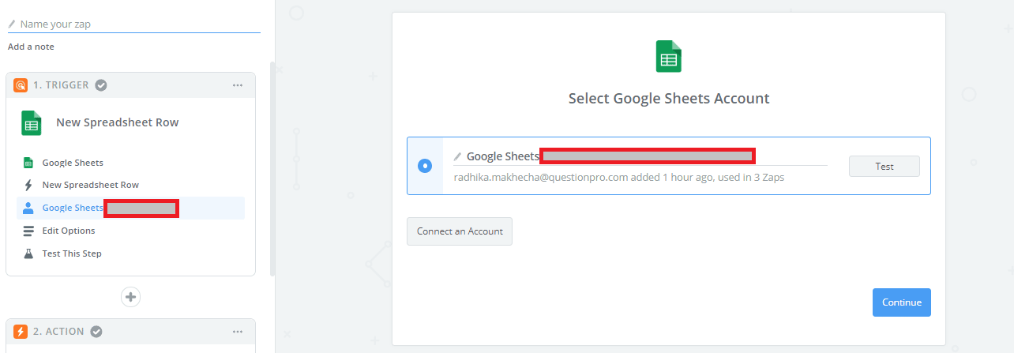This screenshot has height=353, width=1014.
Task: Add a step with the plus button
Action: 130,297
